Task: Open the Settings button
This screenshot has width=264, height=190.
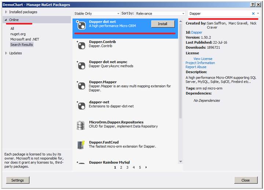Action: [x=18, y=180]
